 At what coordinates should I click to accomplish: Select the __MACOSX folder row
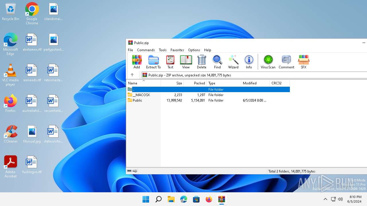pos(208,95)
